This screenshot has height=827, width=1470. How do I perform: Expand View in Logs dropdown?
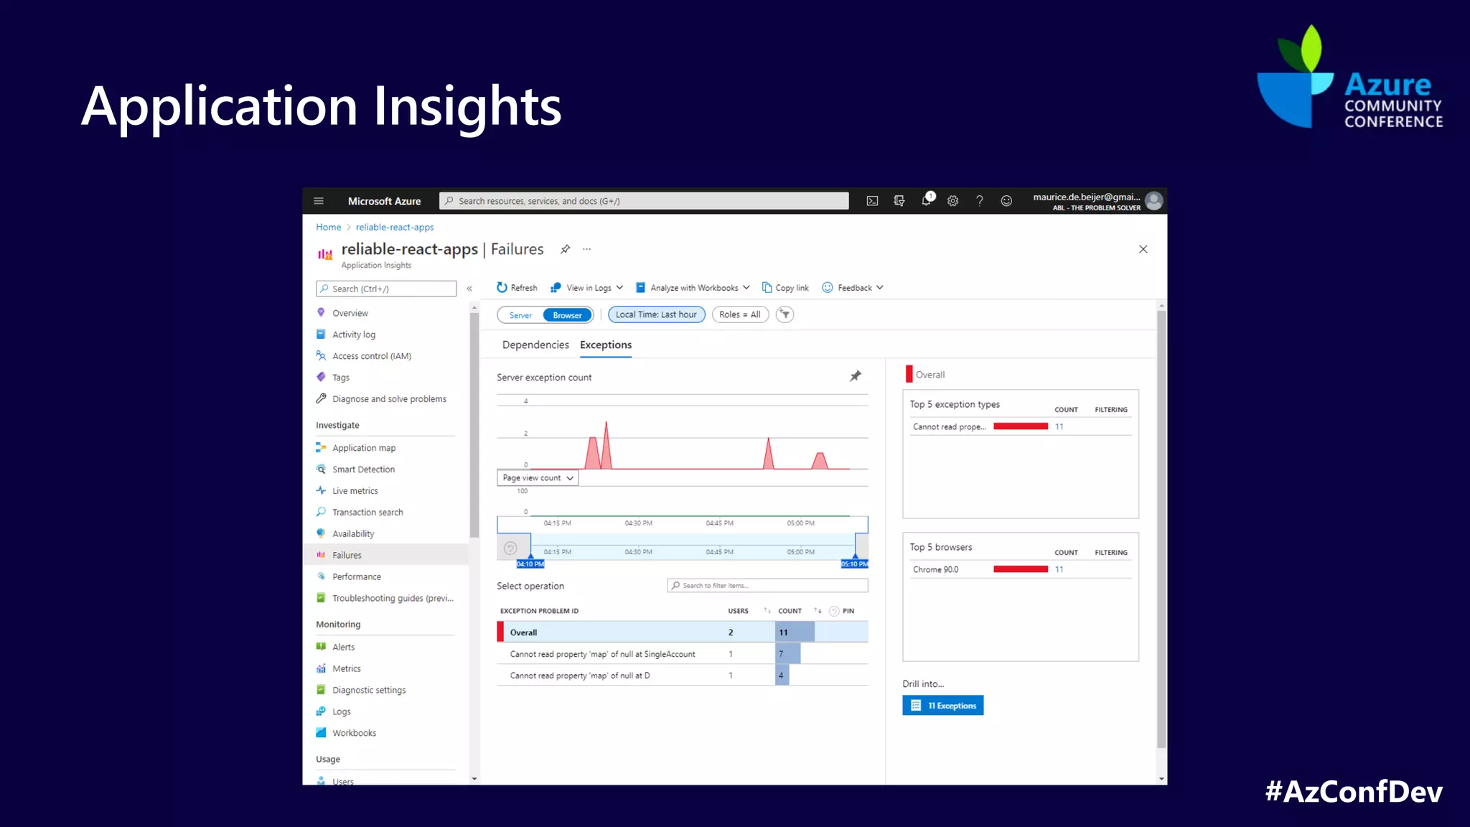[586, 288]
